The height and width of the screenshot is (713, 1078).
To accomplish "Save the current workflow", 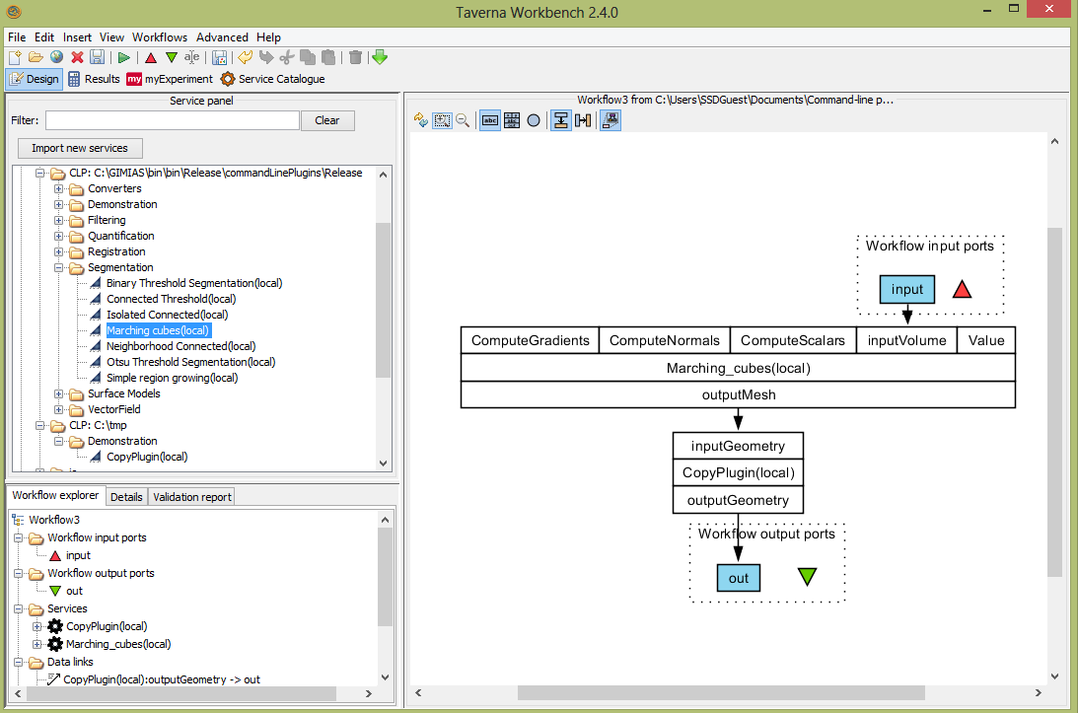I will (x=97, y=58).
